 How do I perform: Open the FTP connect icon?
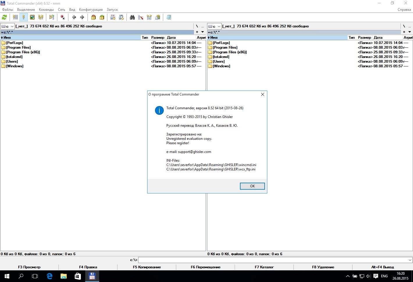[113, 17]
